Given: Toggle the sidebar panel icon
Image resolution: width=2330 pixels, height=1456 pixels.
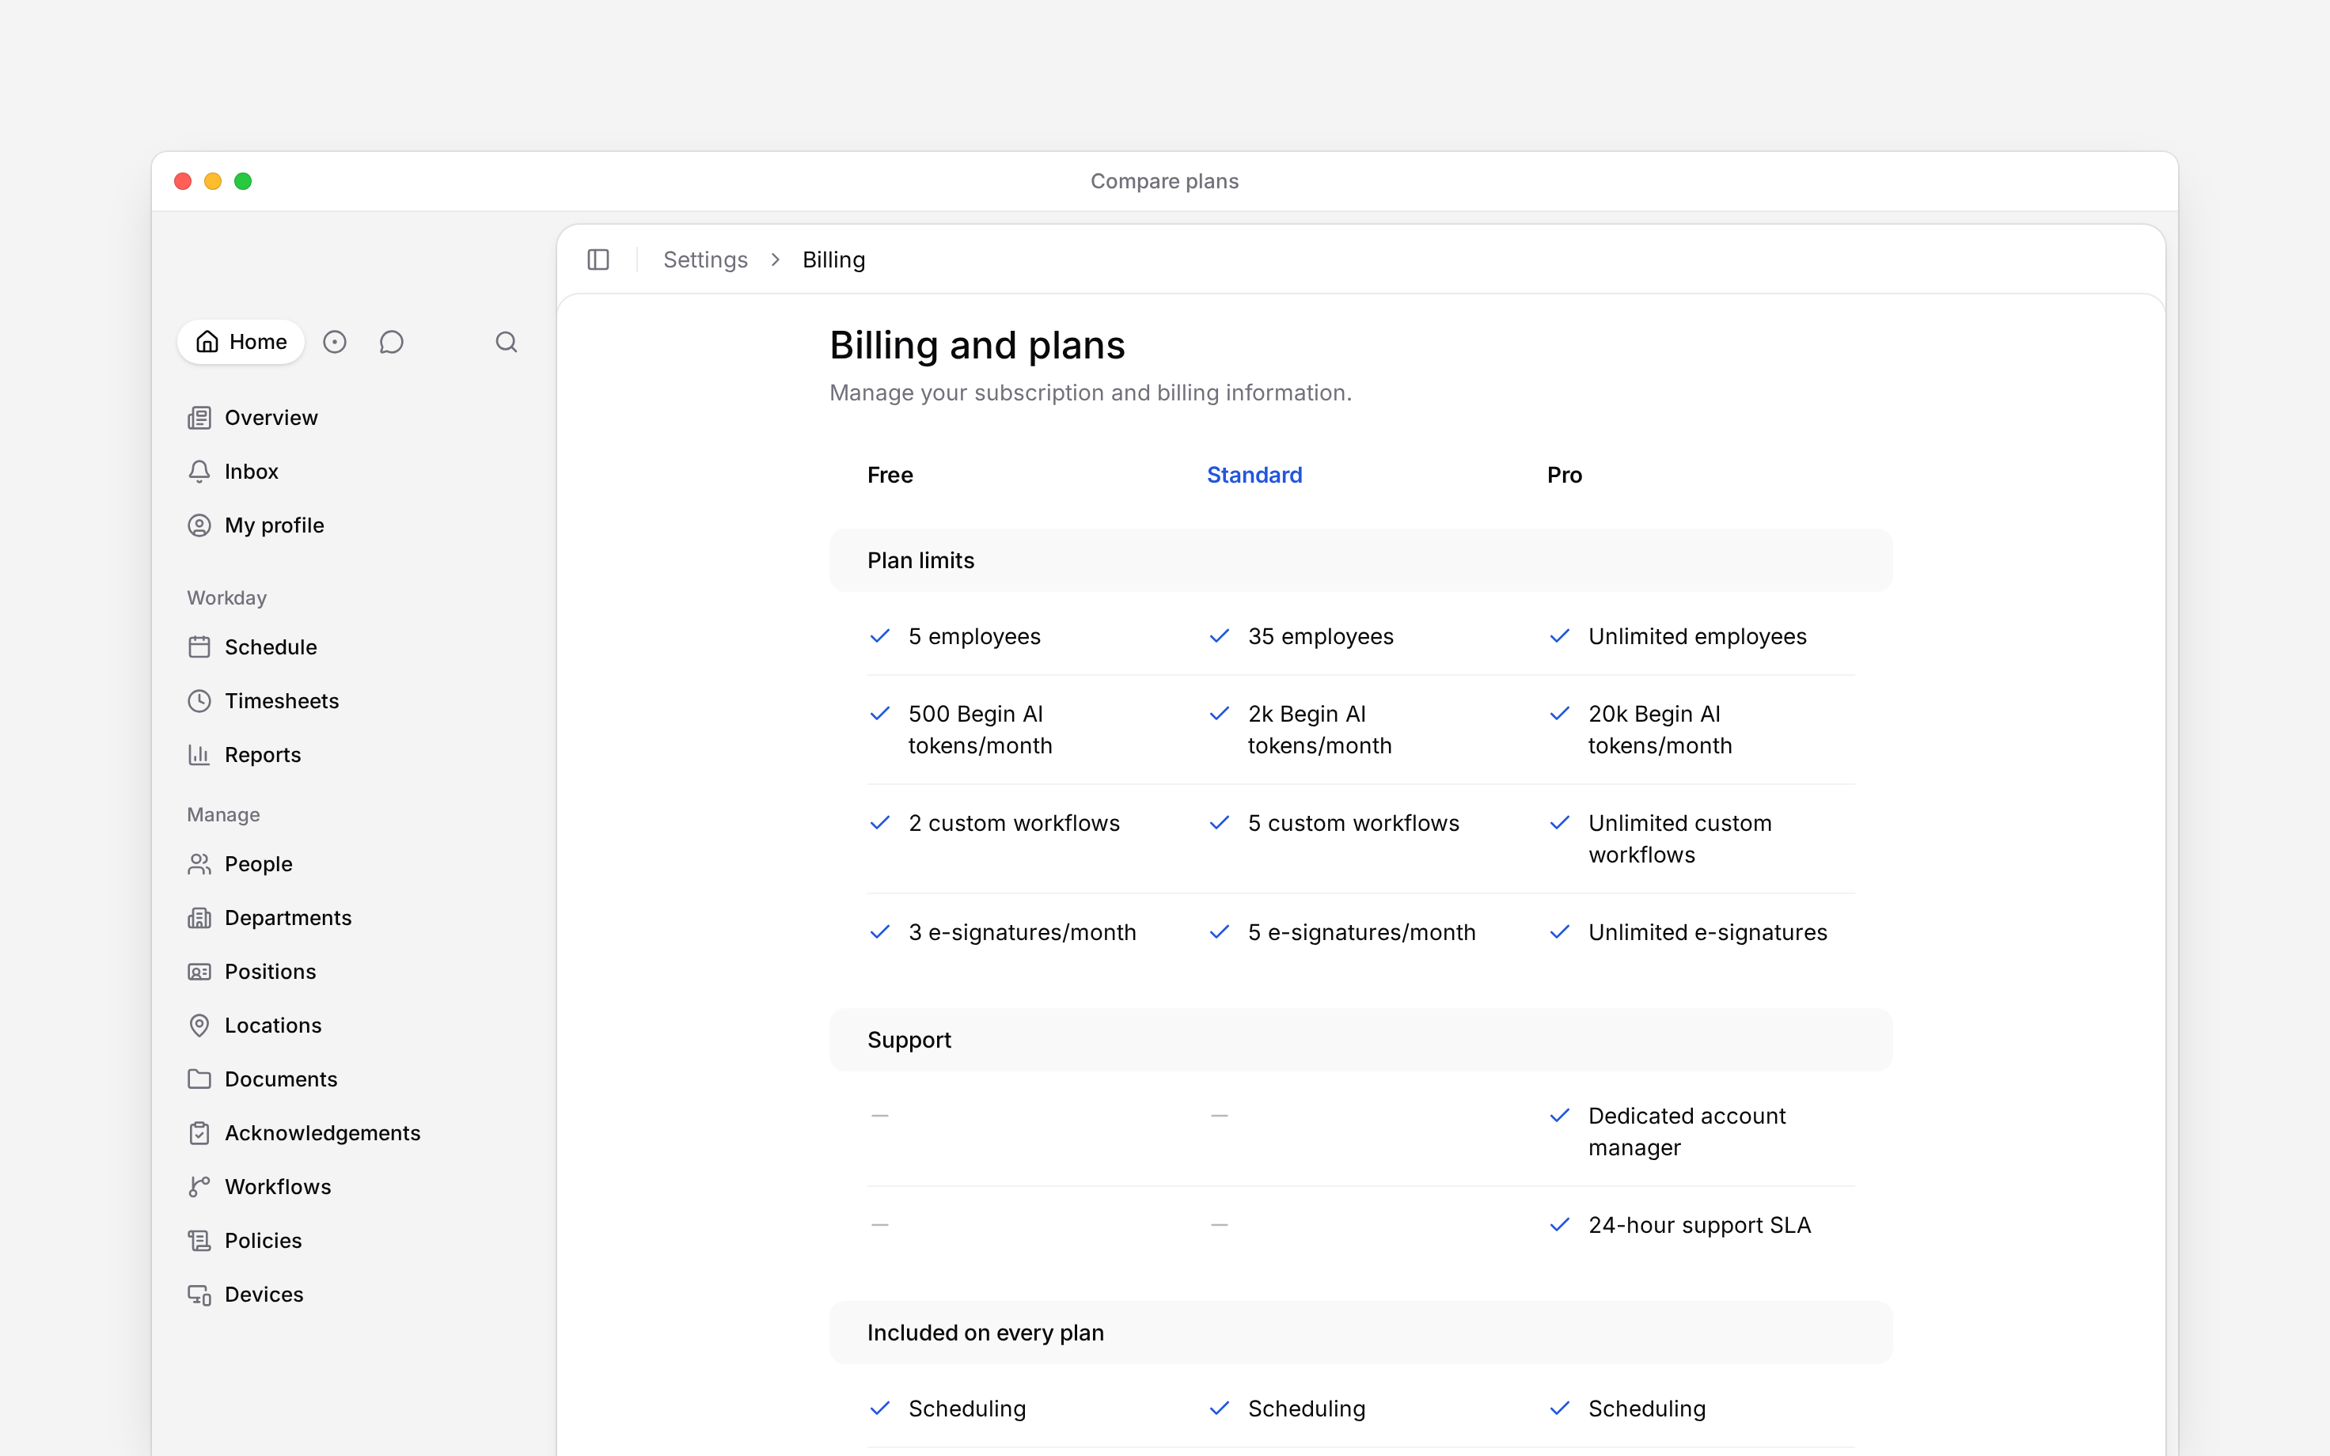Looking at the screenshot, I should pyautogui.click(x=598, y=260).
